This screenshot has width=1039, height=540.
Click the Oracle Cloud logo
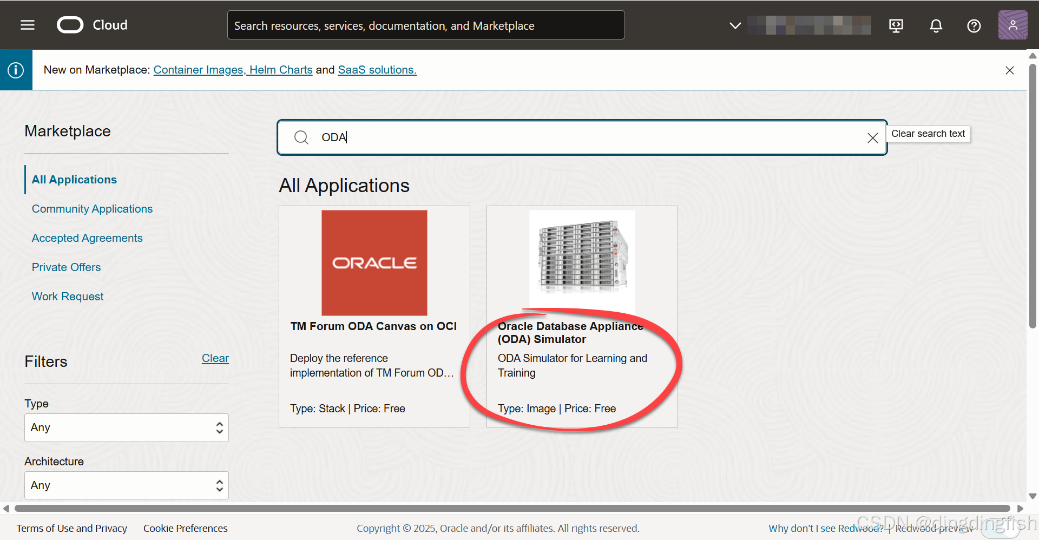pyautogui.click(x=92, y=25)
